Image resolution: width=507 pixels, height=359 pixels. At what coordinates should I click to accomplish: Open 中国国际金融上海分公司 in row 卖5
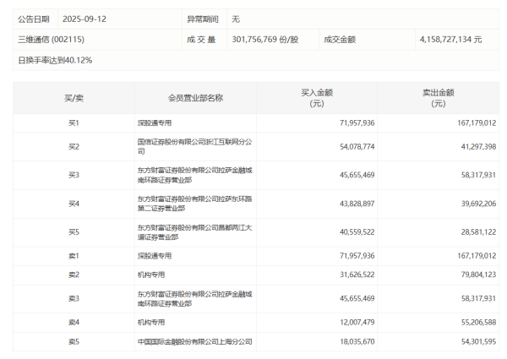point(194,341)
